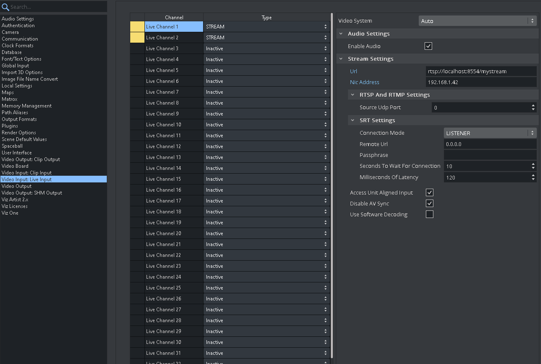Collapse the SRT Settings section

(x=353, y=120)
